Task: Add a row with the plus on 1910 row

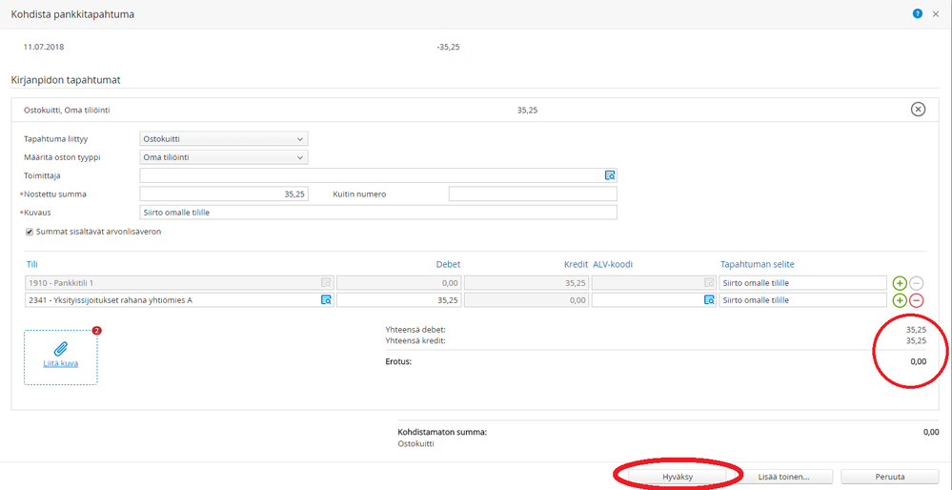Action: tap(900, 283)
